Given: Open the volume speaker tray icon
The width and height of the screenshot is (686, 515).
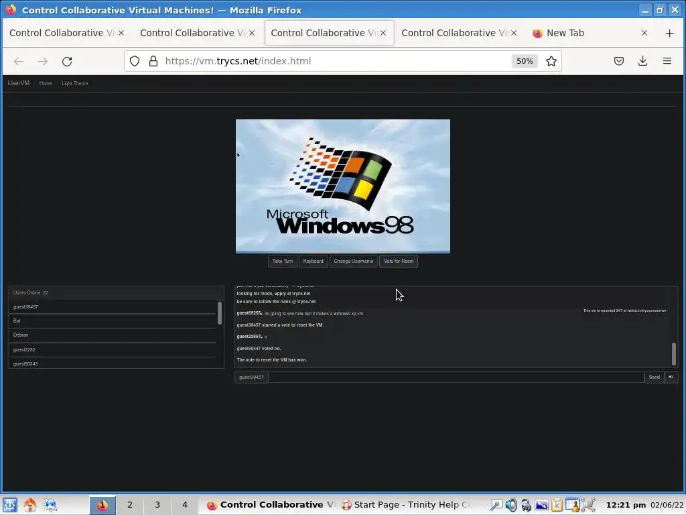Looking at the screenshot, I should 511,505.
